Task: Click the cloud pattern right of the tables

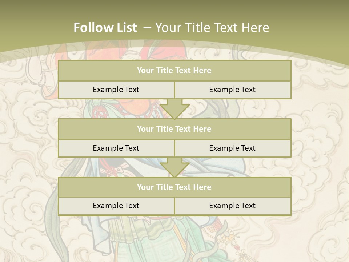Action: pyautogui.click(x=320, y=146)
